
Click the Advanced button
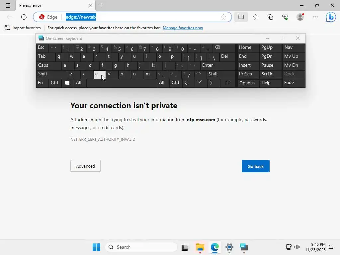(85, 166)
